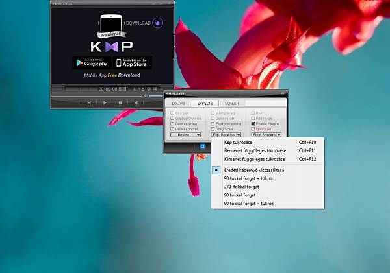Click the KMP logo in the player

click(112, 47)
